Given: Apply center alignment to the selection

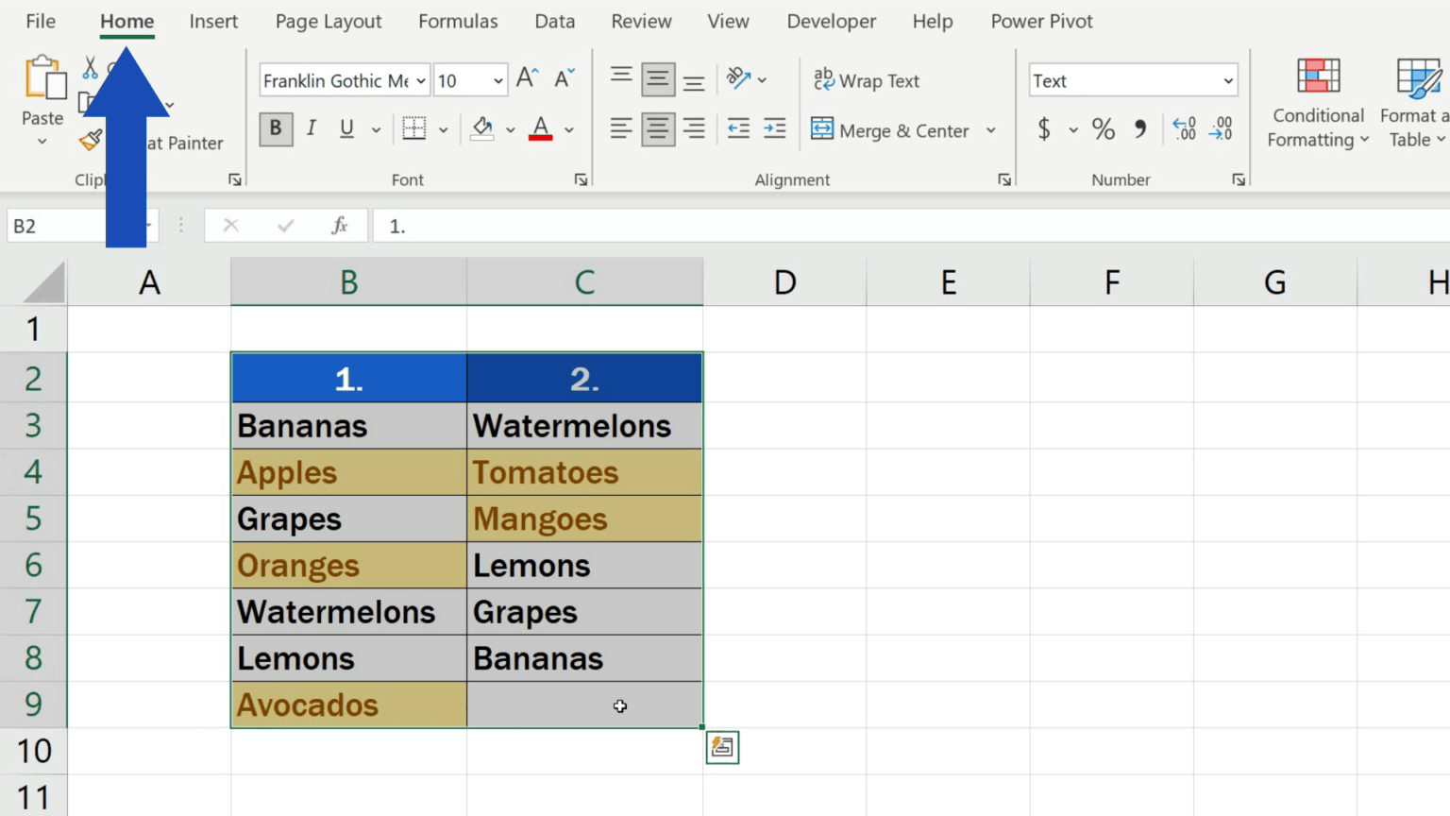Looking at the screenshot, I should point(658,128).
